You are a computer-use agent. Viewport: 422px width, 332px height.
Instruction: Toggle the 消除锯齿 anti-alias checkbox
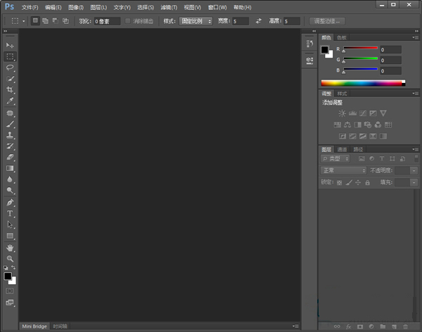[x=127, y=21]
